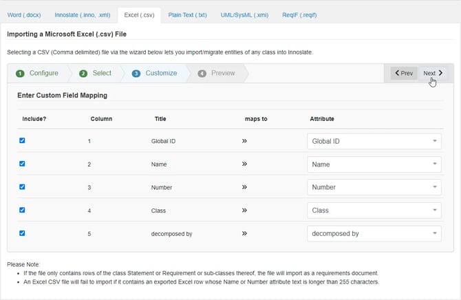
Task: Click the Select step number 2 badge
Action: point(83,74)
